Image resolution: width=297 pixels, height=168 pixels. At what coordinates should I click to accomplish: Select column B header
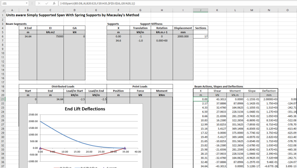tap(28, 10)
